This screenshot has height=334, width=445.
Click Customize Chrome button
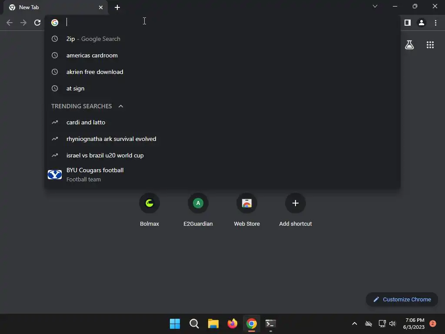click(x=402, y=299)
